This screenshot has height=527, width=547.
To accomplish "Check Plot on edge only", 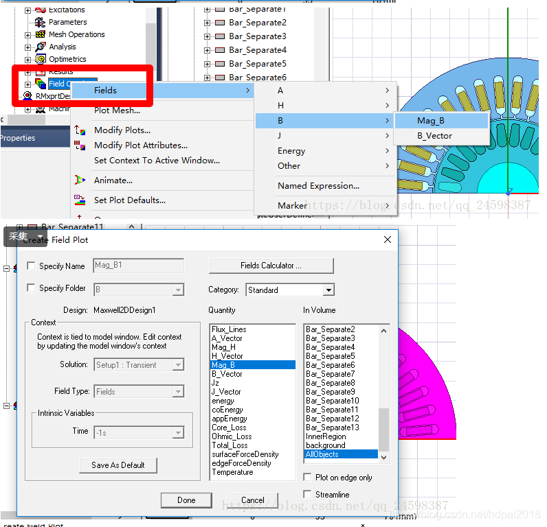I will pyautogui.click(x=307, y=477).
